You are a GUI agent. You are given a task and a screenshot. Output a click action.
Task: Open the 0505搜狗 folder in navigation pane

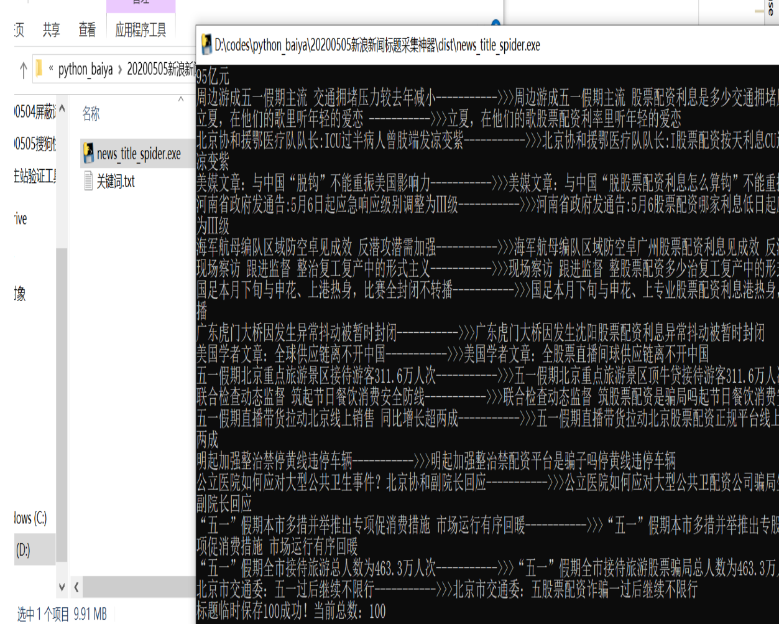35,144
